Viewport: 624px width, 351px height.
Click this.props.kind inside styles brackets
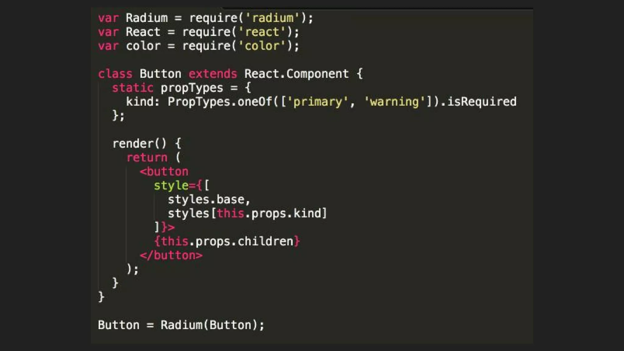click(x=269, y=213)
